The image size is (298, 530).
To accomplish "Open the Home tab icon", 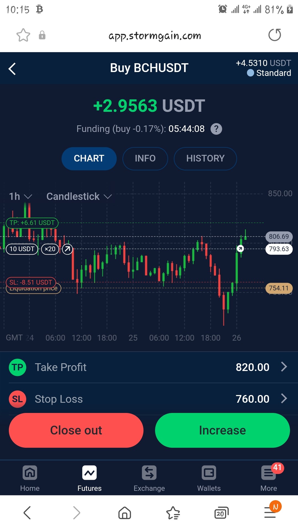I will click(x=30, y=473).
